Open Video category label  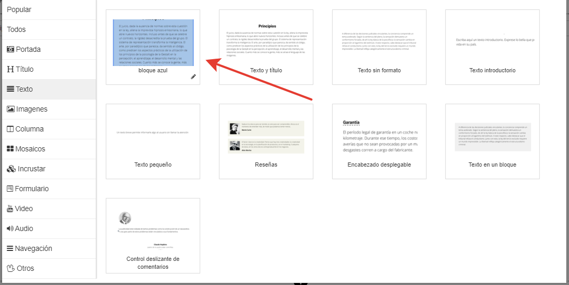[x=24, y=209]
